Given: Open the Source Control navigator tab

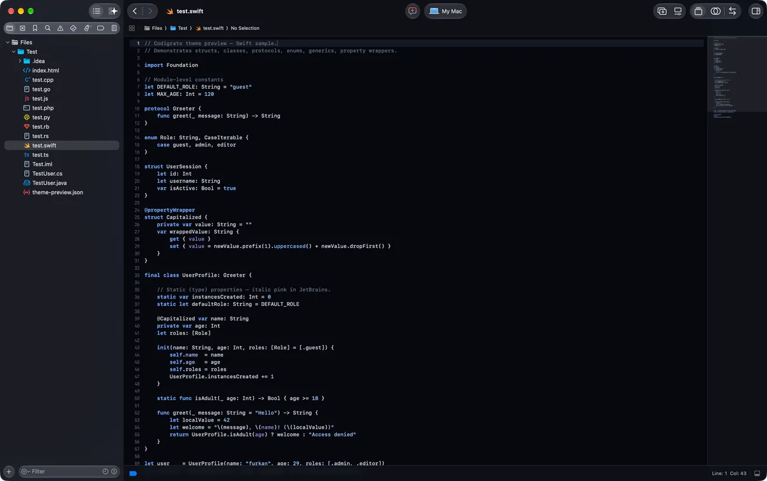Looking at the screenshot, I should click(x=22, y=28).
